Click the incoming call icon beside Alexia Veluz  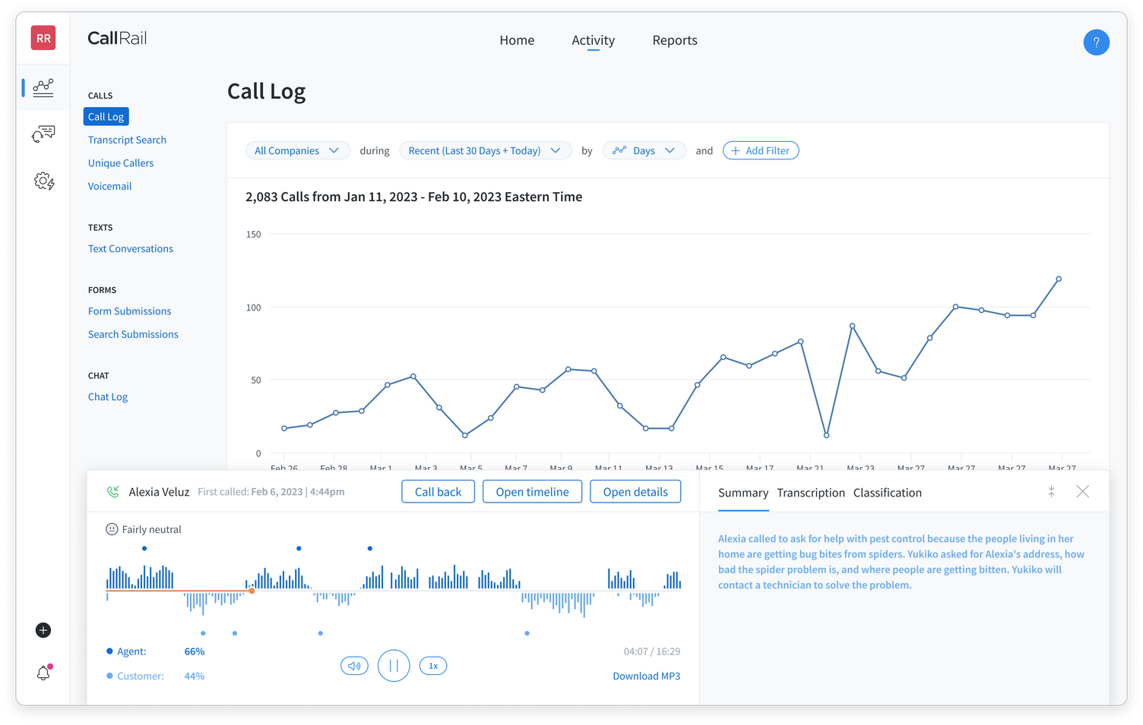(x=112, y=491)
